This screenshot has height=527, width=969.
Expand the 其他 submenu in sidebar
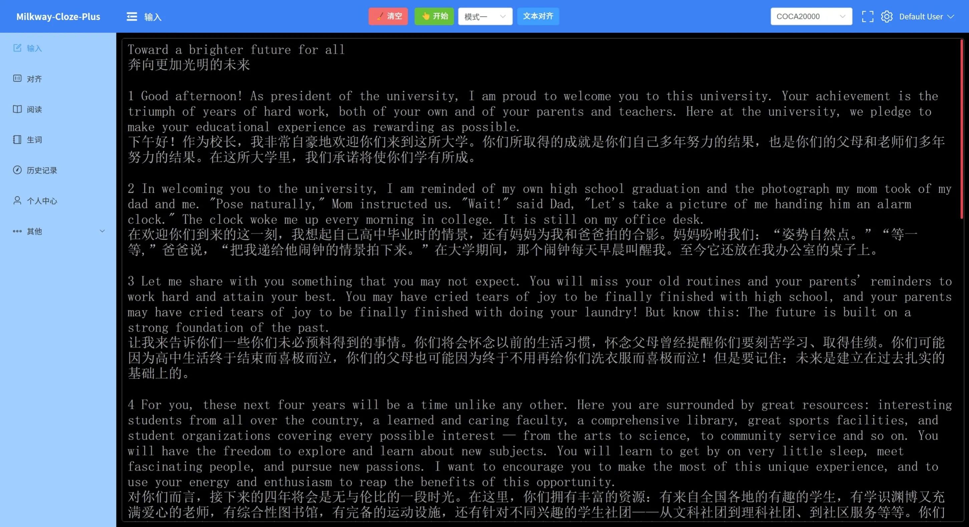[x=58, y=231]
